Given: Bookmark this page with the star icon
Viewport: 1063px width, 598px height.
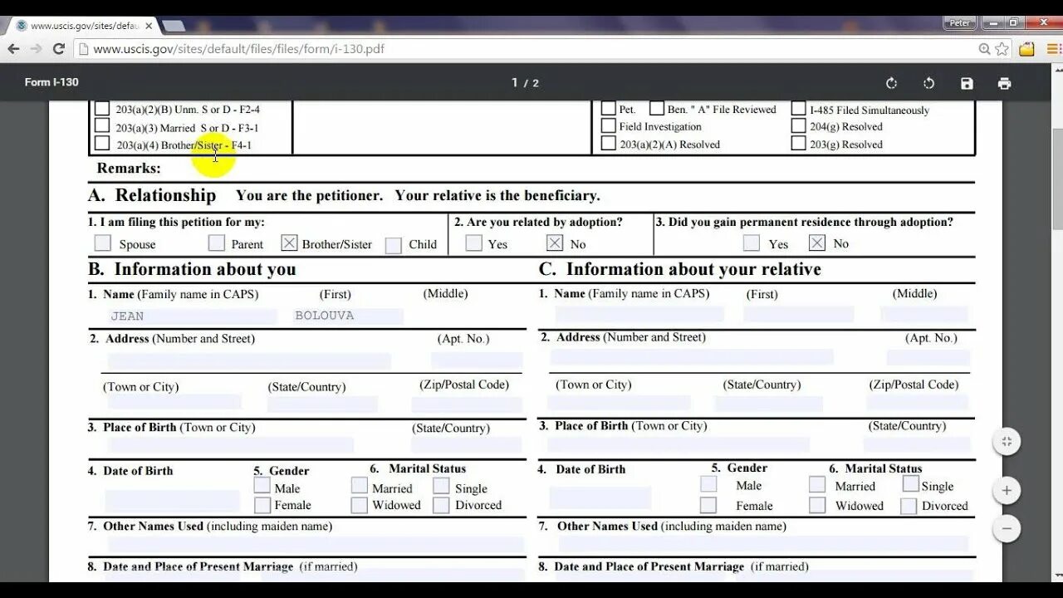Looking at the screenshot, I should [1002, 49].
